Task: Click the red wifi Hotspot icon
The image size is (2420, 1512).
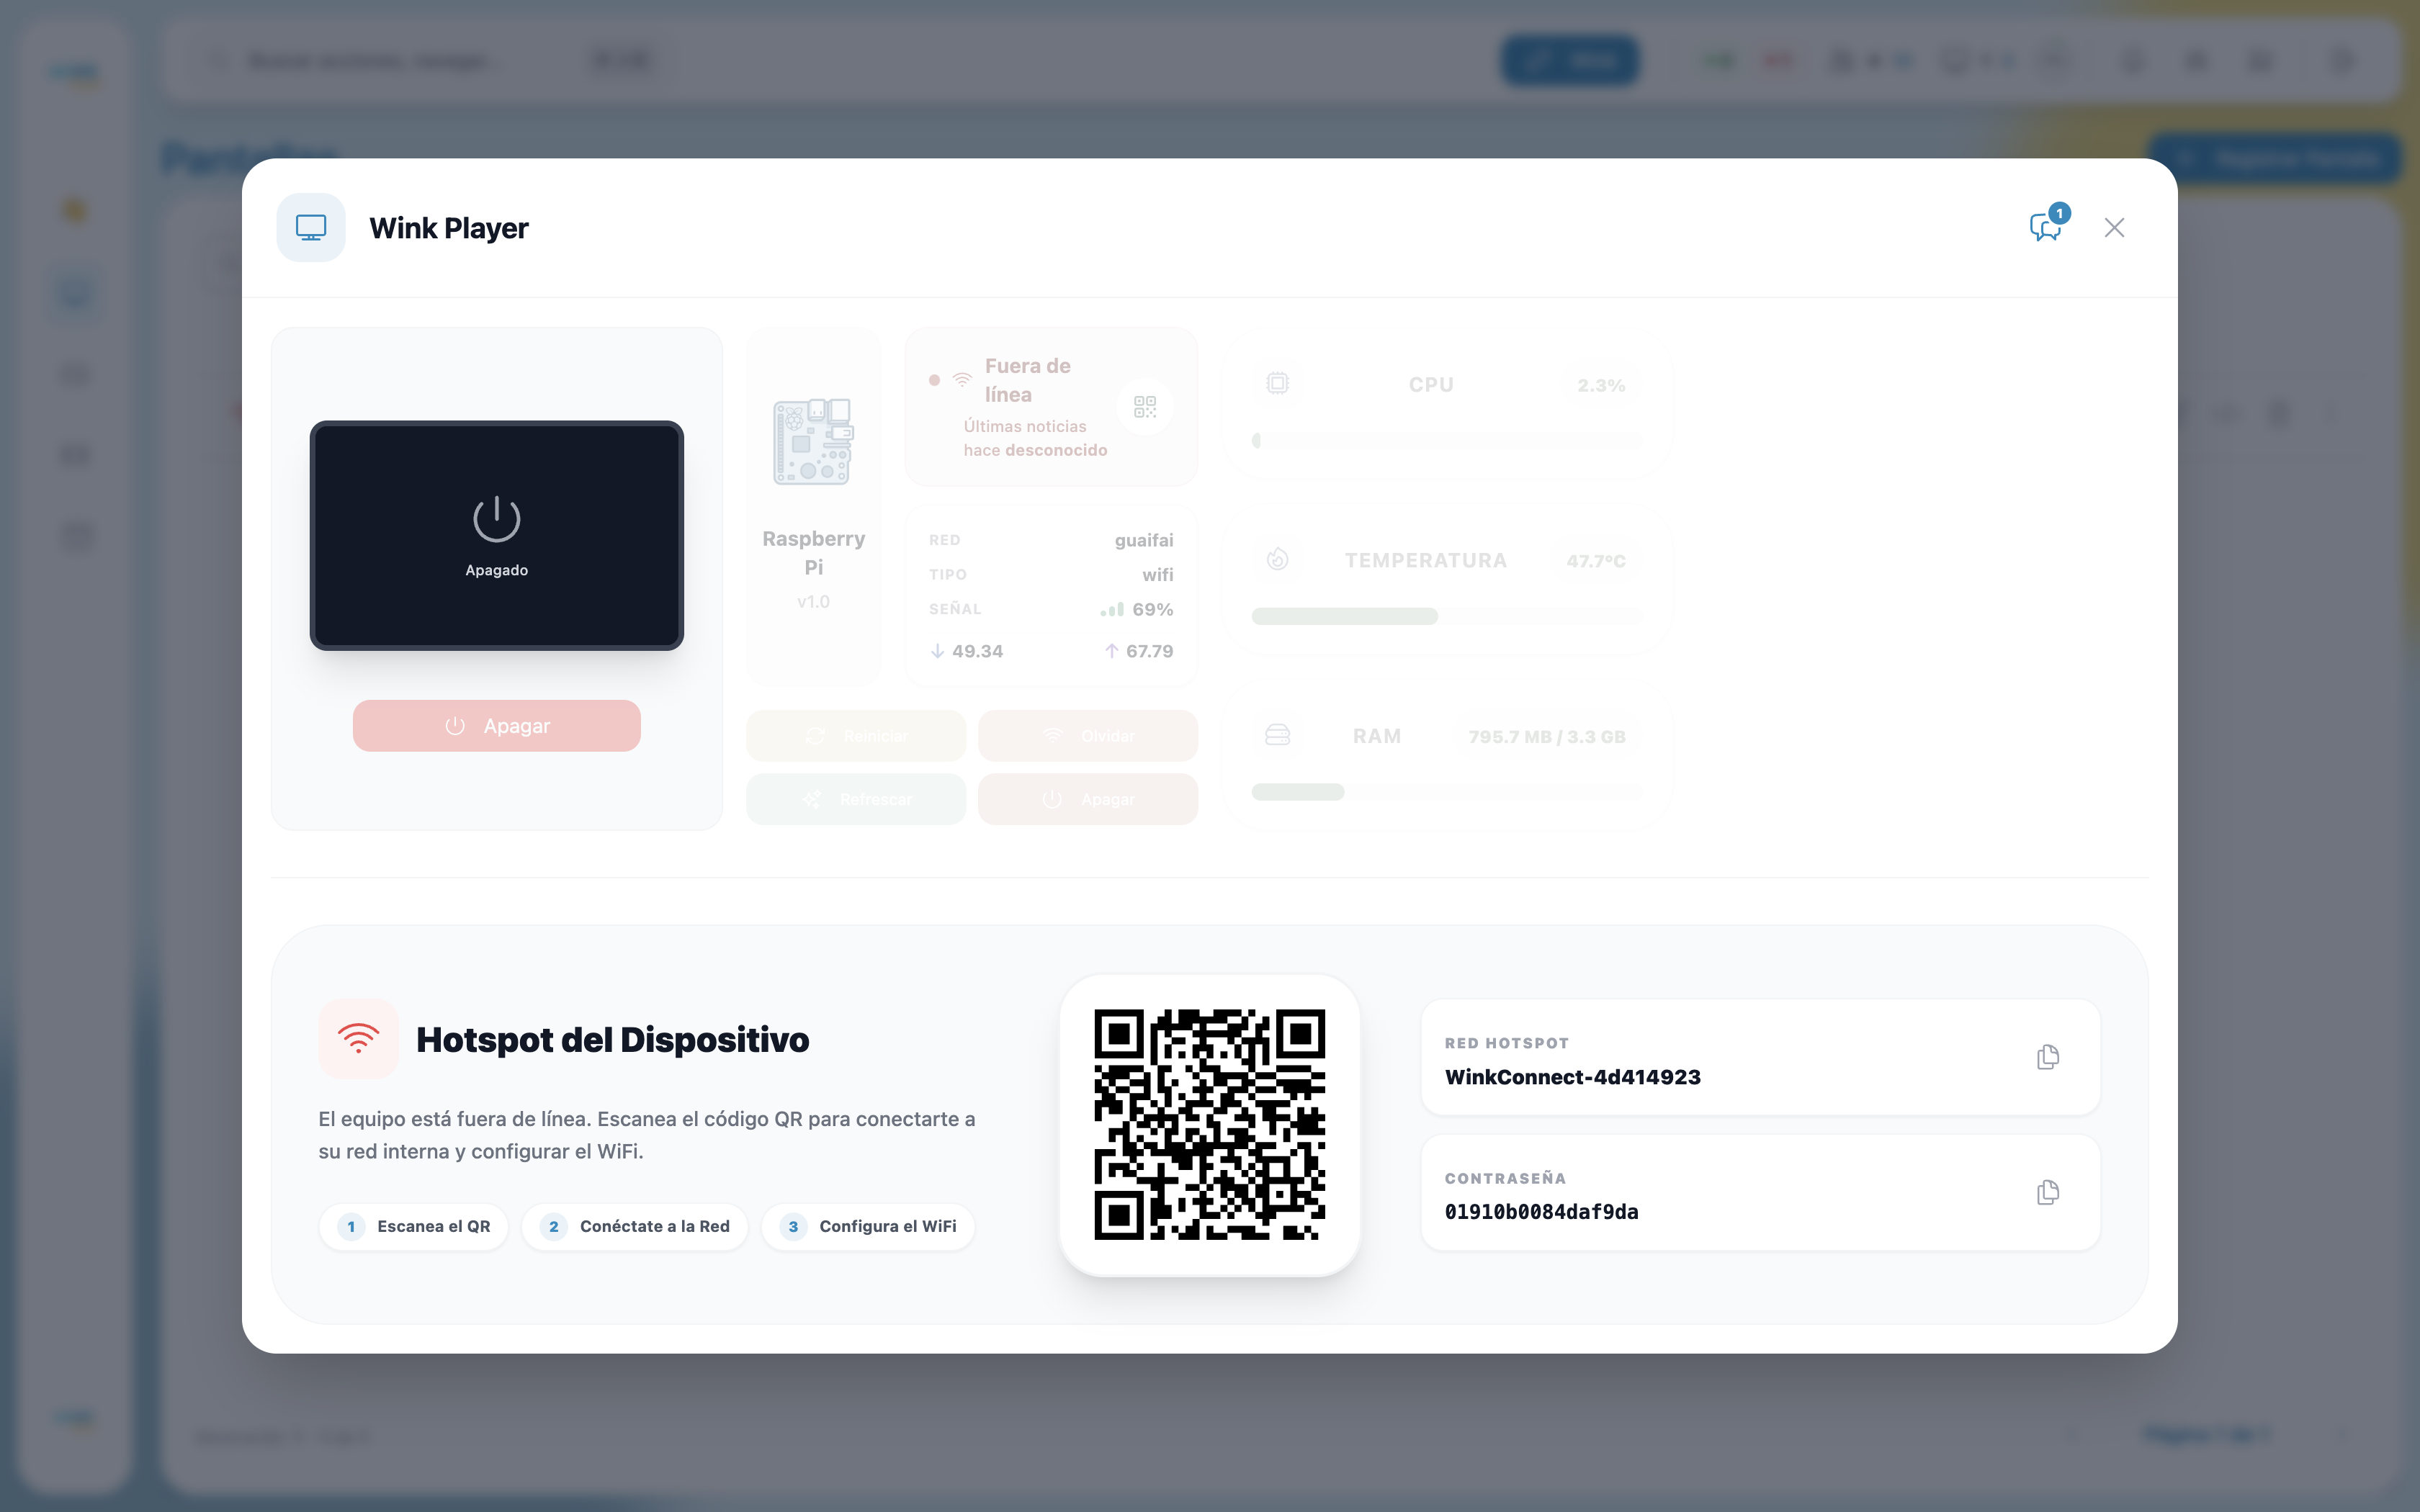Action: (358, 1039)
